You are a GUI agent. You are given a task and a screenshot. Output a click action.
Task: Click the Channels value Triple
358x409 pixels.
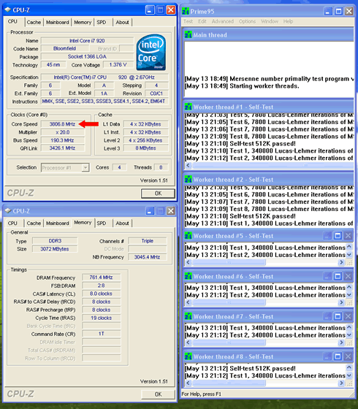click(147, 241)
